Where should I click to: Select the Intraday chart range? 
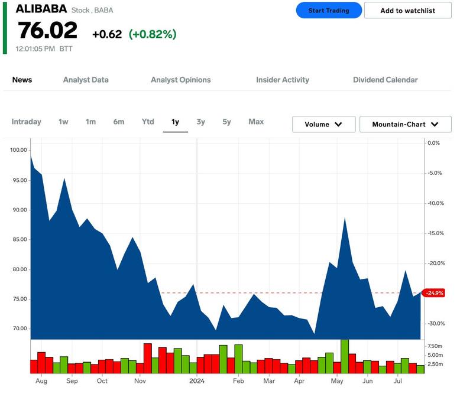(26, 122)
